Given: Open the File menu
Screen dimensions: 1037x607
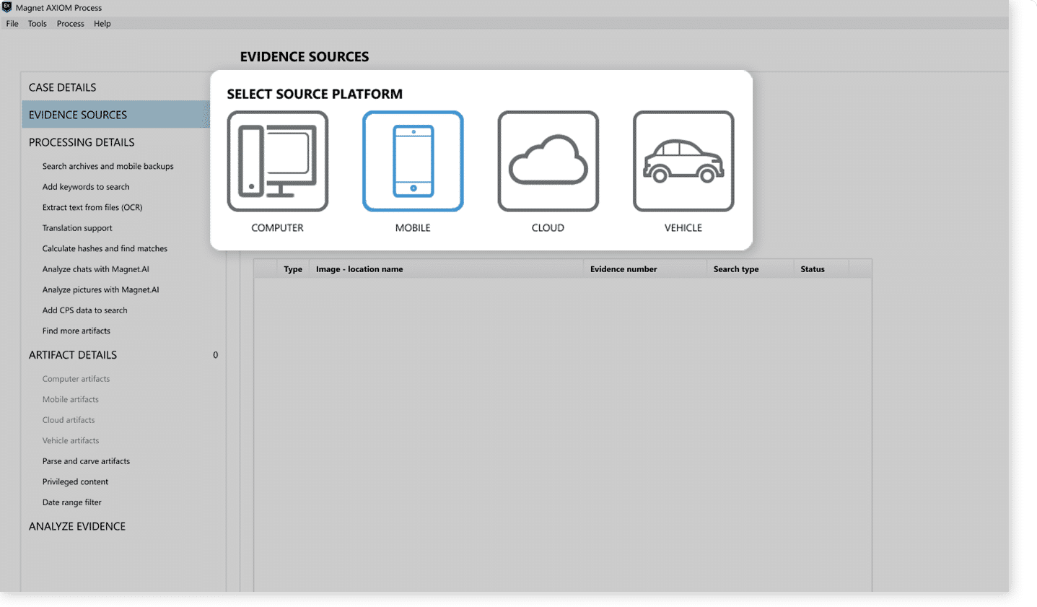Looking at the screenshot, I should [x=12, y=23].
